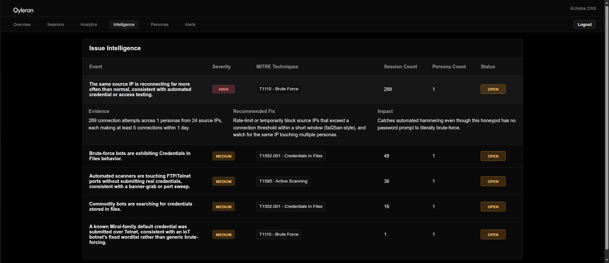Expand the Commodity bots credentials issue
609x263 pixels.
(x=303, y=207)
